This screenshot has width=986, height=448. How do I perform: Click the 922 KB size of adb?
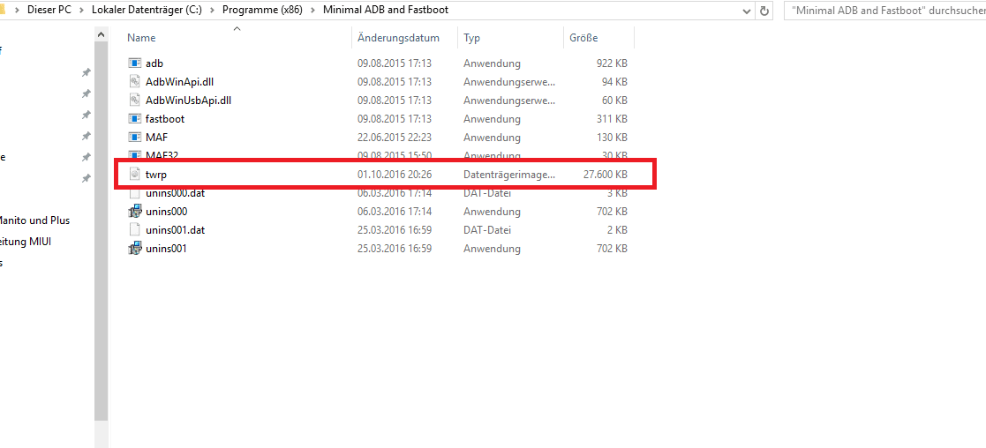tap(612, 63)
